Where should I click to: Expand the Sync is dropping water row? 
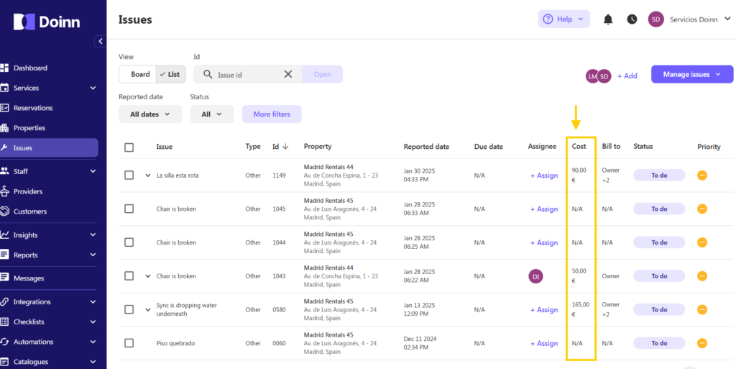click(x=148, y=310)
